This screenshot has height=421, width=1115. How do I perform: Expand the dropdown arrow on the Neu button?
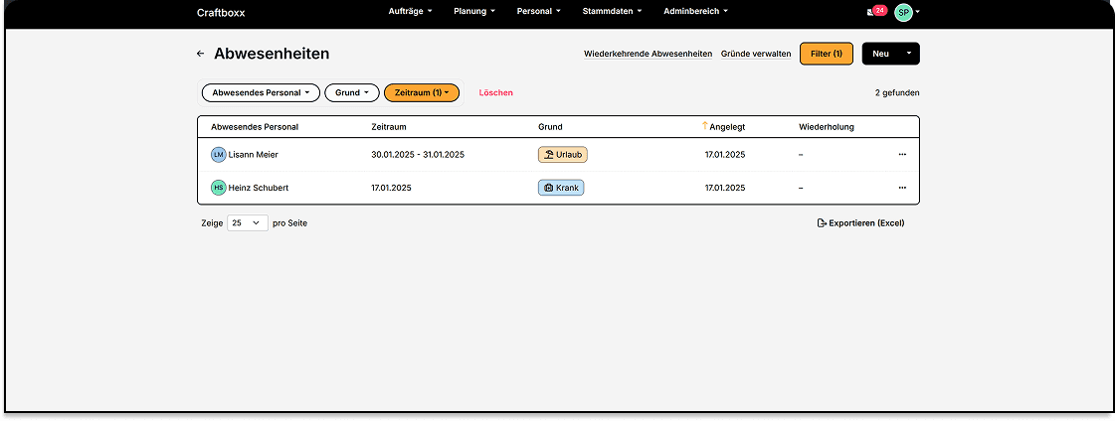[x=909, y=54]
